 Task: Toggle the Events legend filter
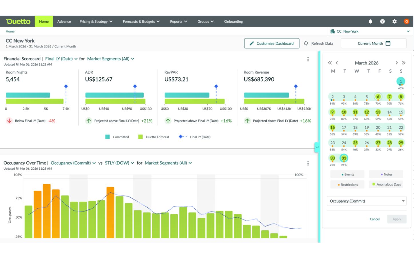click(347, 174)
